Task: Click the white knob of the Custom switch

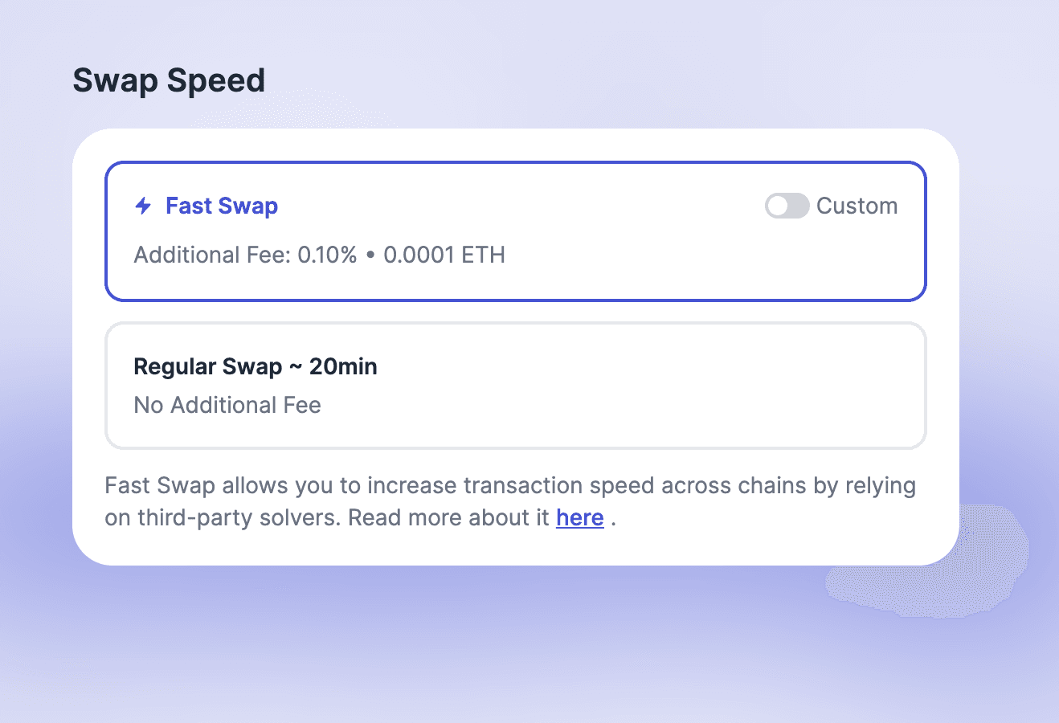Action: point(777,206)
